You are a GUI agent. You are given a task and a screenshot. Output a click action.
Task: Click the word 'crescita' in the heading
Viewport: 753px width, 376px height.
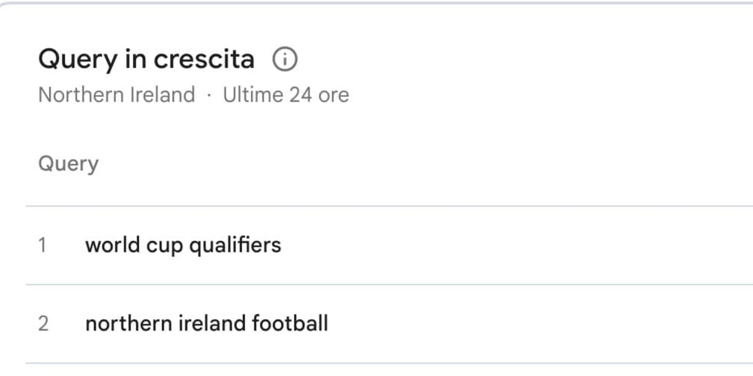point(204,59)
